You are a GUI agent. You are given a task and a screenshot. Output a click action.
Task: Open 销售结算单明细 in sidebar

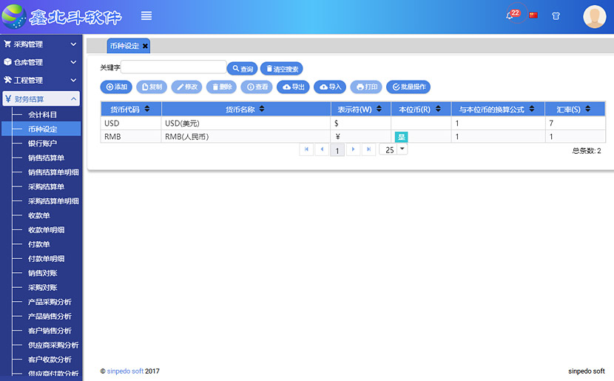(53, 172)
